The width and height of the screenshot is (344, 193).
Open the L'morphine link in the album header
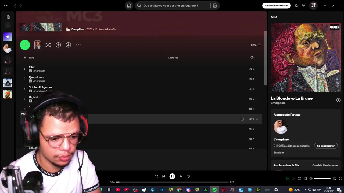pos(77,29)
